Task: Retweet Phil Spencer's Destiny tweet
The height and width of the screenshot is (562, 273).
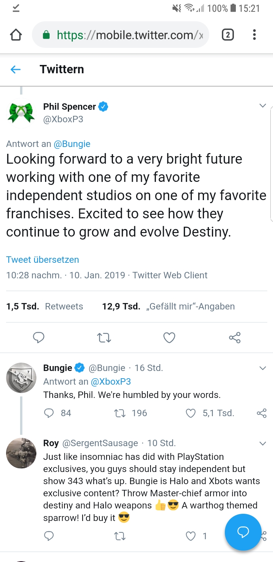Action: [x=104, y=338]
